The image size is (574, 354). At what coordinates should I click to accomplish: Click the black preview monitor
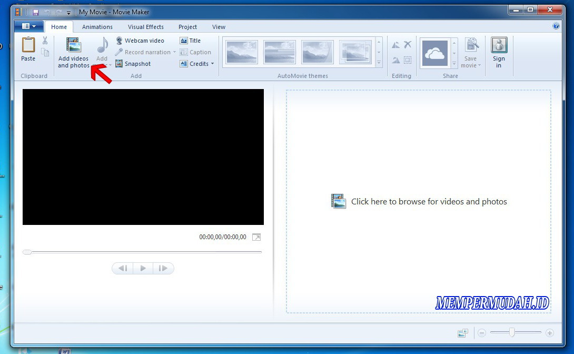tap(143, 157)
